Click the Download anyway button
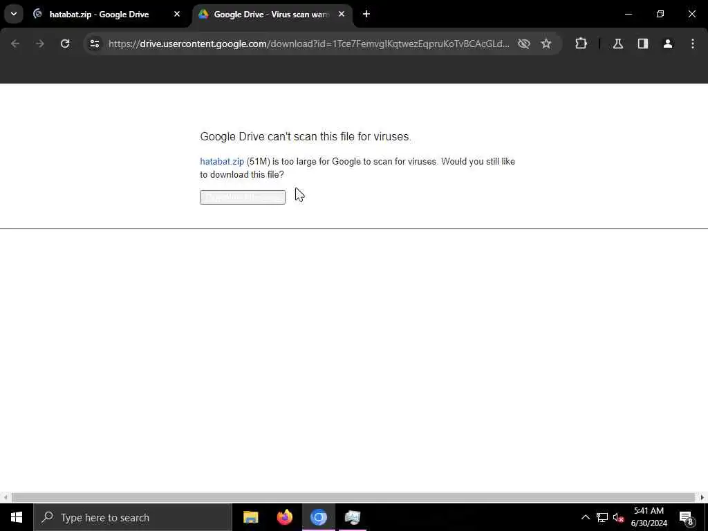The image size is (708, 531). [x=243, y=197]
